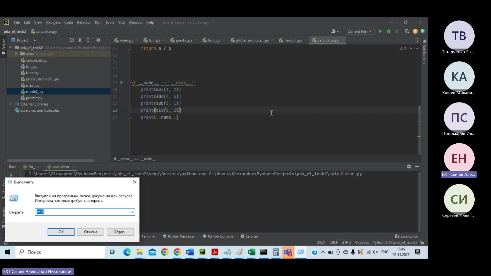Screen dimensions: 491x276
Task: Switch to the main.py editor tab
Action: coord(126,40)
